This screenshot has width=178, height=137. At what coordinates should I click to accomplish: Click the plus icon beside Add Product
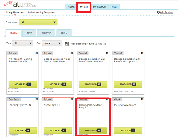click(x=158, y=12)
